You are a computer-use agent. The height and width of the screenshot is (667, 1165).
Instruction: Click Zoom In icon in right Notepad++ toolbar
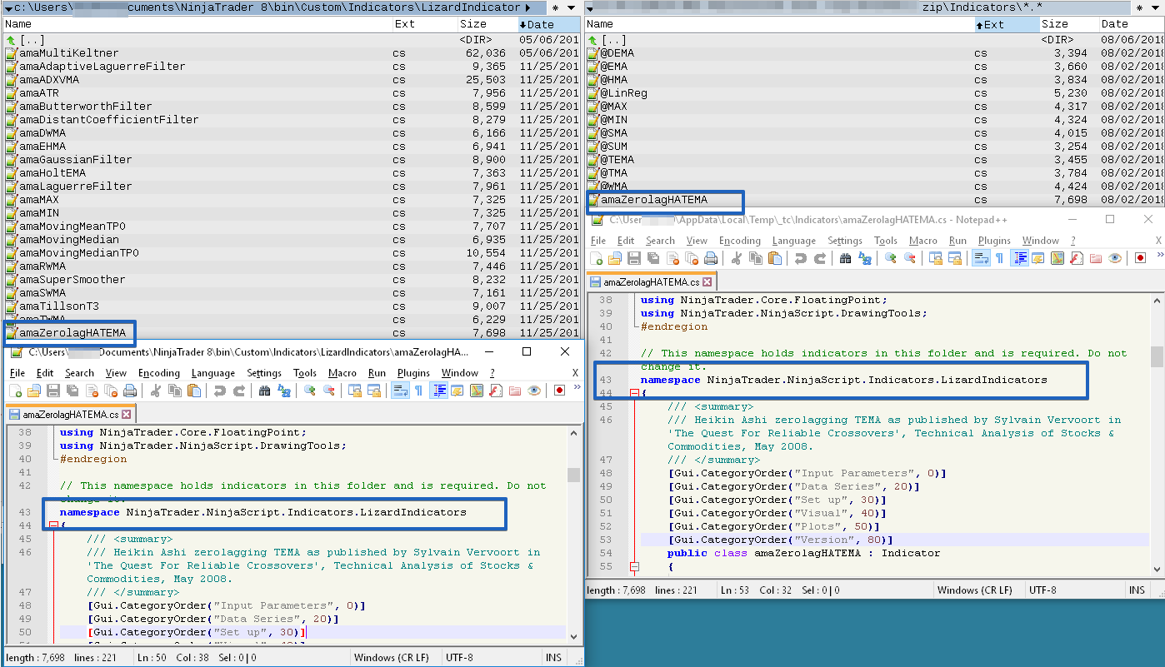point(891,258)
